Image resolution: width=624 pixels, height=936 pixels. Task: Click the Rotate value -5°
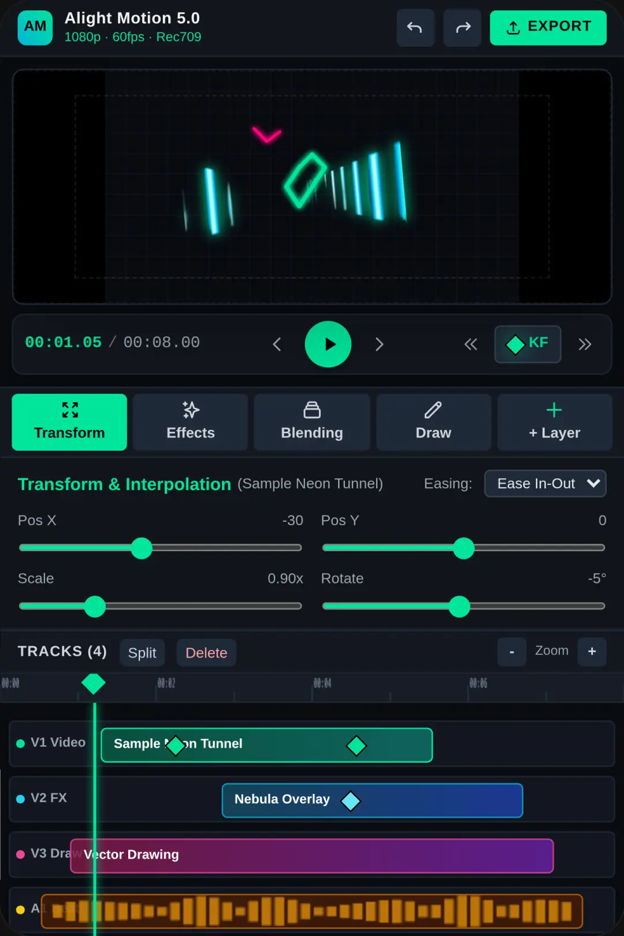tap(597, 579)
